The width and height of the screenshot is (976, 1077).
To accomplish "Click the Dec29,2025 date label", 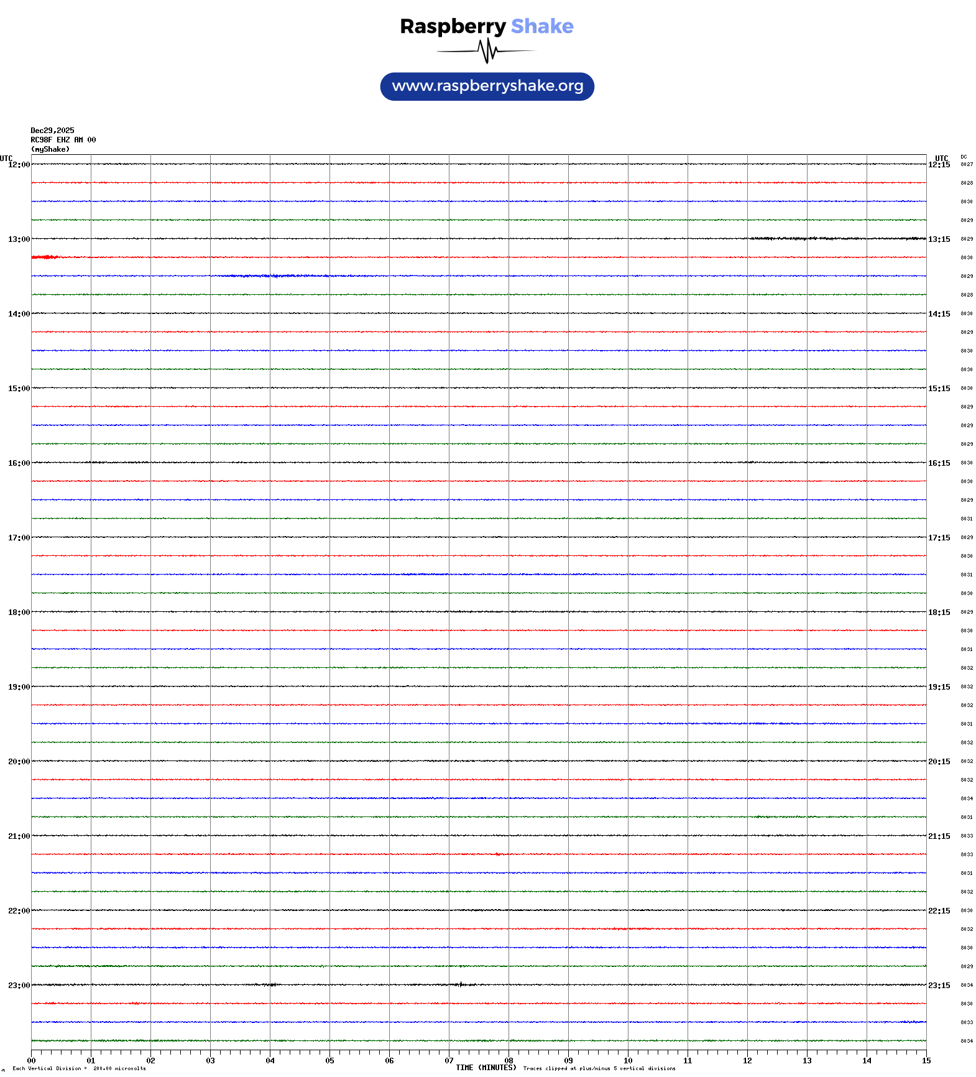I will click(x=52, y=131).
